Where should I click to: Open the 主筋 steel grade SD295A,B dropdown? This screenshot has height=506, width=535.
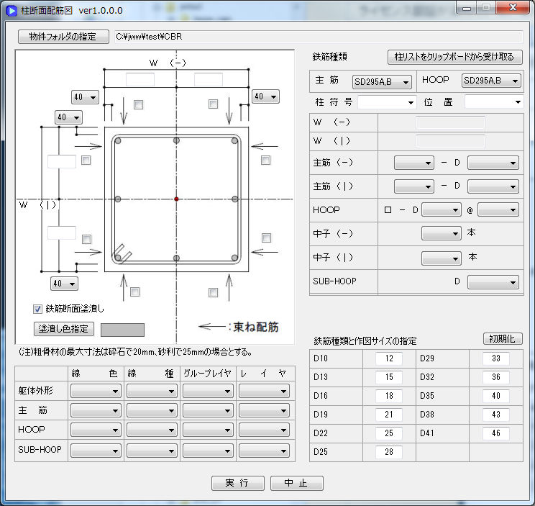coord(382,81)
